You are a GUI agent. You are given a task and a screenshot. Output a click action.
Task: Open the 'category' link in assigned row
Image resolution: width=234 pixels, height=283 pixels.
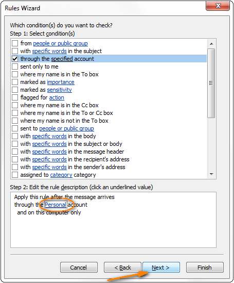[61, 175]
